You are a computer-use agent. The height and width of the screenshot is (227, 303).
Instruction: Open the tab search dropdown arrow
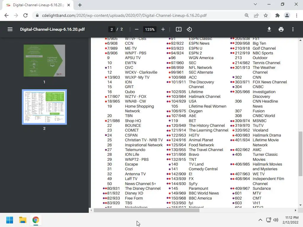(255, 4)
